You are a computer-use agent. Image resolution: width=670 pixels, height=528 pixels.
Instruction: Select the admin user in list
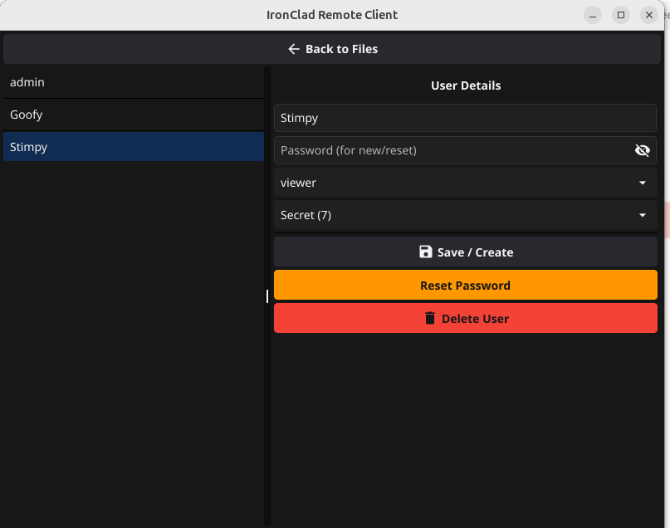point(133,83)
